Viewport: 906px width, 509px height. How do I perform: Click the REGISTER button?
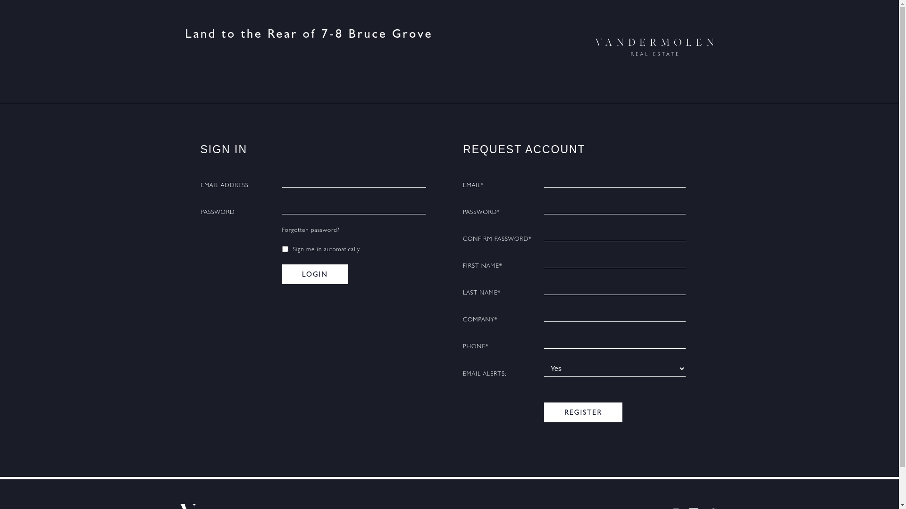(583, 412)
